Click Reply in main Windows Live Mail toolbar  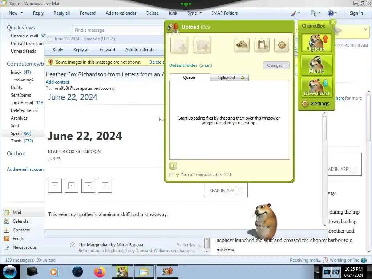point(38,13)
